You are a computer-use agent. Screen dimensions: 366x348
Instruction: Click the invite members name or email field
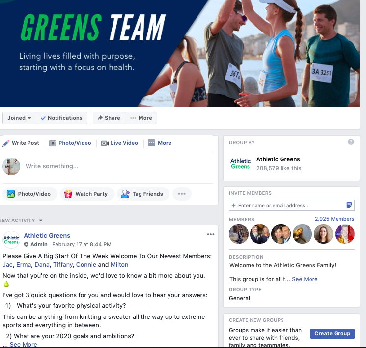[291, 205]
